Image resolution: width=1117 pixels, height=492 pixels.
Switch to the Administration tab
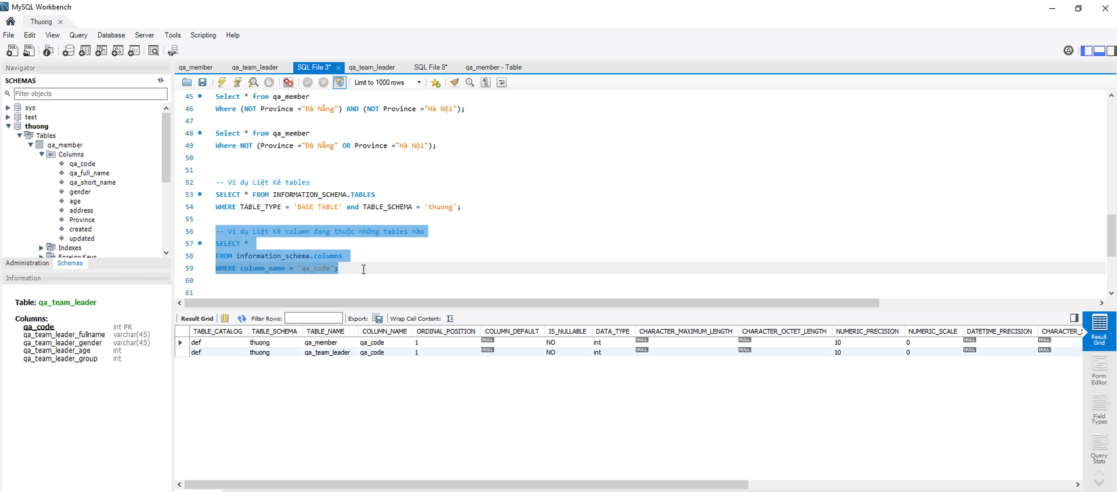point(27,263)
